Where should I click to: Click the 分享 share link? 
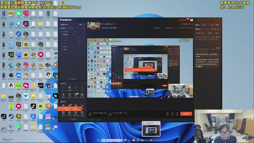click(x=191, y=24)
